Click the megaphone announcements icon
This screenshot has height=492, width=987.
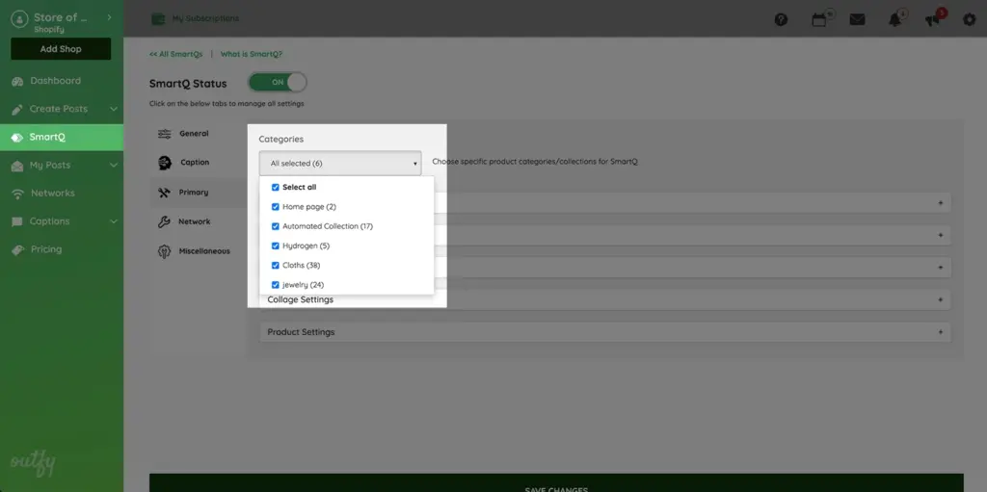(932, 19)
